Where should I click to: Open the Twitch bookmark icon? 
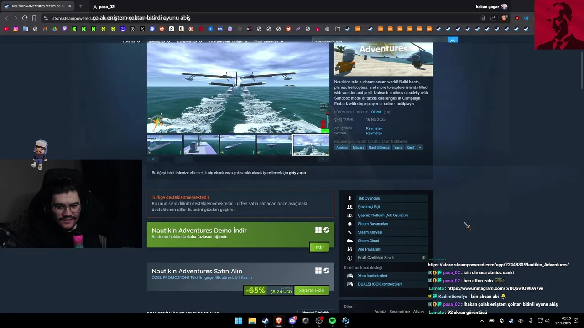64,29
